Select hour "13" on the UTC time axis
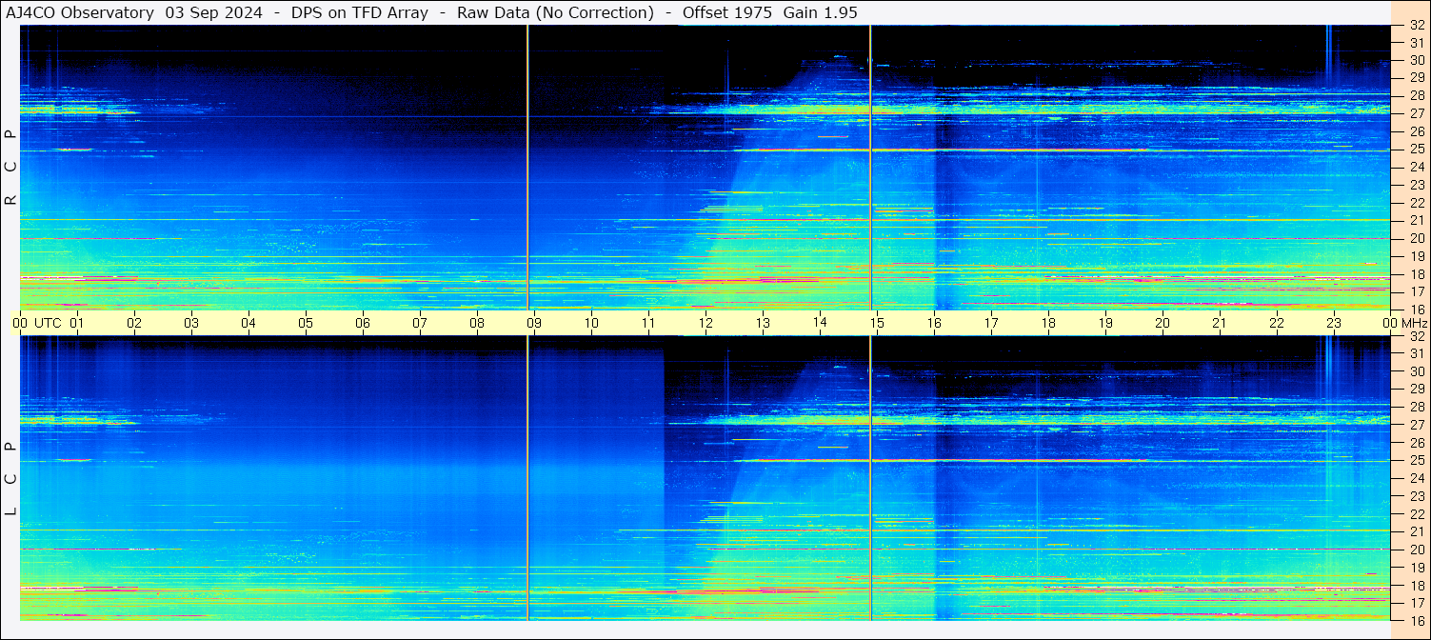This screenshot has height=640, width=1431. pos(763,323)
